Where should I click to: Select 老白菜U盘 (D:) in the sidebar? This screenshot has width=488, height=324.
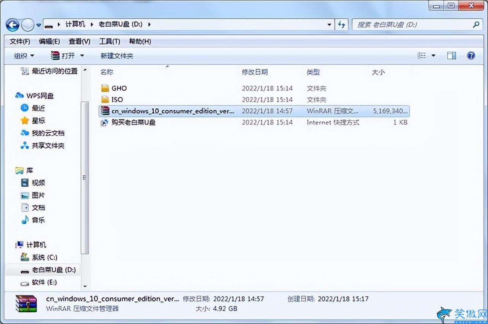54,270
